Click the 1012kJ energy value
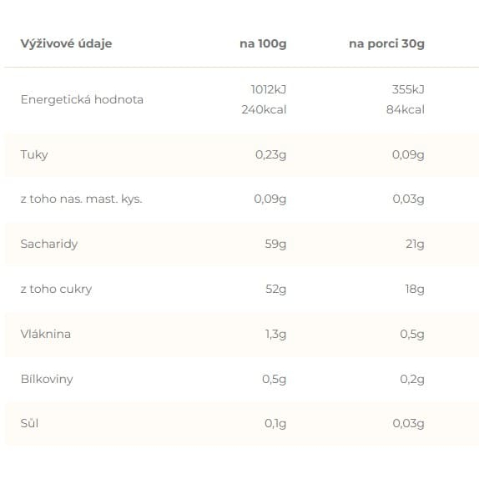 [269, 89]
